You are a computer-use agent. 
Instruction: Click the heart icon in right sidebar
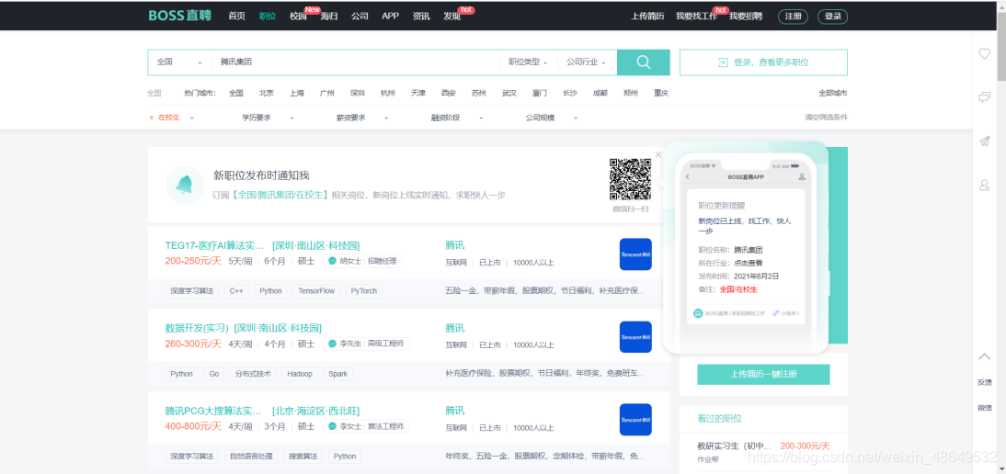(x=984, y=54)
